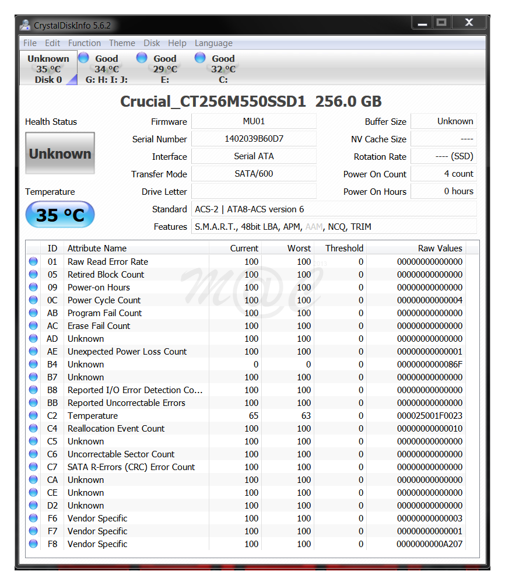Click the Attribute Name column header
The height and width of the screenshot is (585, 505).
point(136,248)
